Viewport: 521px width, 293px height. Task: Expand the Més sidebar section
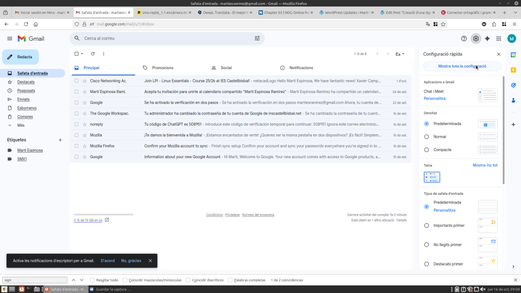(x=20, y=125)
